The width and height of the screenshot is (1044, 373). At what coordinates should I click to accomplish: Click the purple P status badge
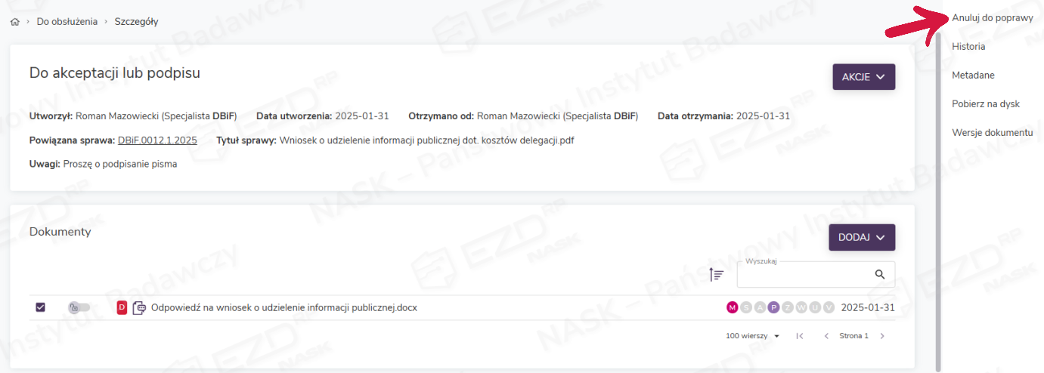click(x=773, y=307)
